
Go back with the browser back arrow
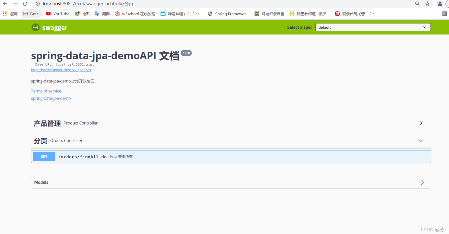(5, 4)
